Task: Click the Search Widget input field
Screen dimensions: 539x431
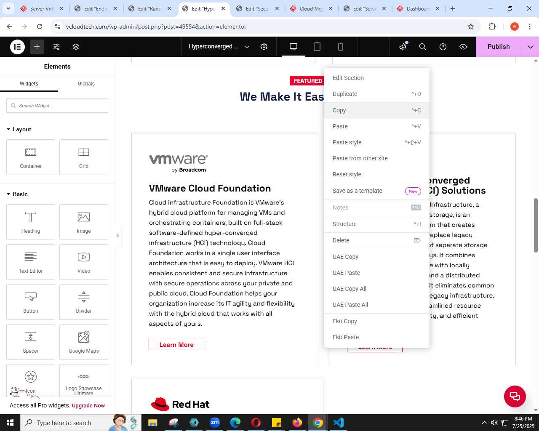Action: (57, 106)
